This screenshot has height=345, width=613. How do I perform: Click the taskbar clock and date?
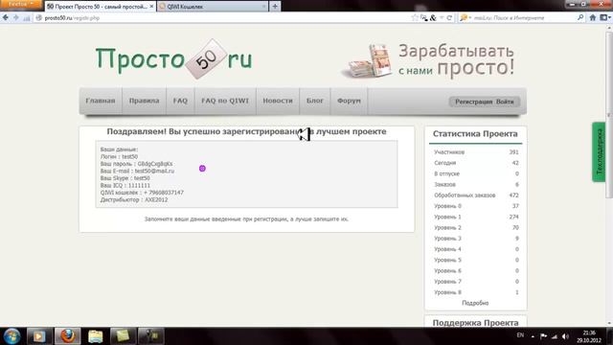click(x=589, y=336)
